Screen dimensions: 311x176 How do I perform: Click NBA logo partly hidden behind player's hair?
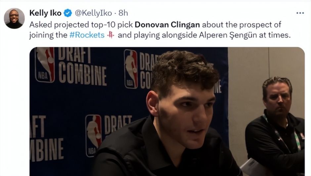click(131, 69)
